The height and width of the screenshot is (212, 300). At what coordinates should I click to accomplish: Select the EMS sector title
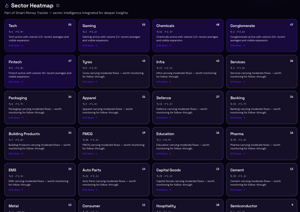pos(12,170)
